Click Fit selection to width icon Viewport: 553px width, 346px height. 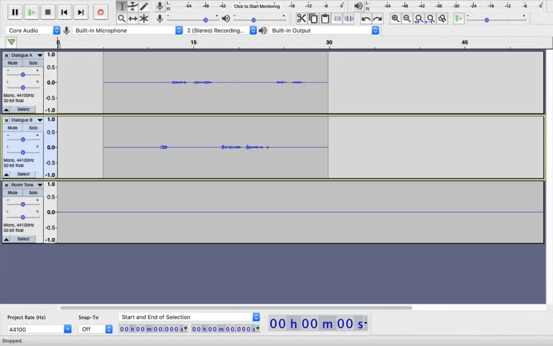419,18
